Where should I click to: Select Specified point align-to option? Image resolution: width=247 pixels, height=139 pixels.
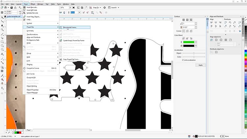click(x=231, y=40)
